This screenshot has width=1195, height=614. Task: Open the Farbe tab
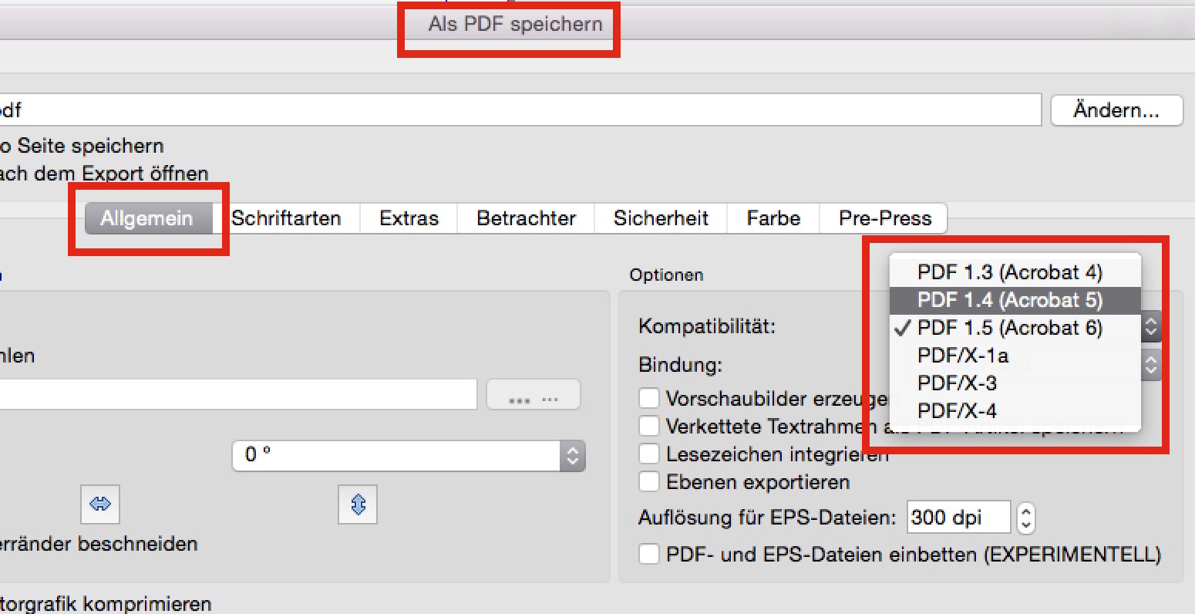click(x=773, y=218)
